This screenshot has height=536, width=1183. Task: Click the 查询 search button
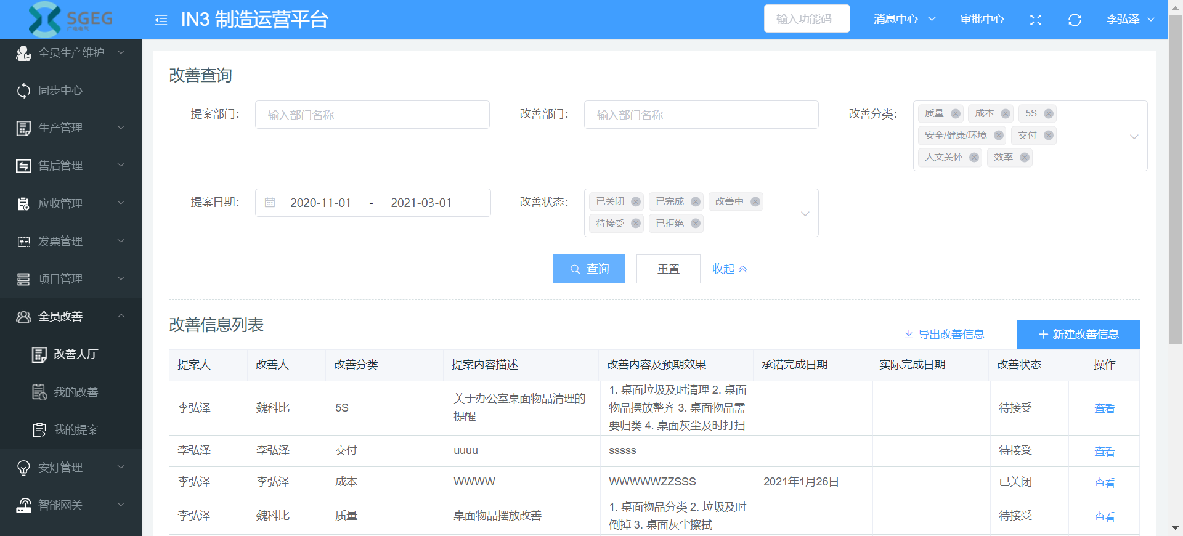click(x=589, y=269)
